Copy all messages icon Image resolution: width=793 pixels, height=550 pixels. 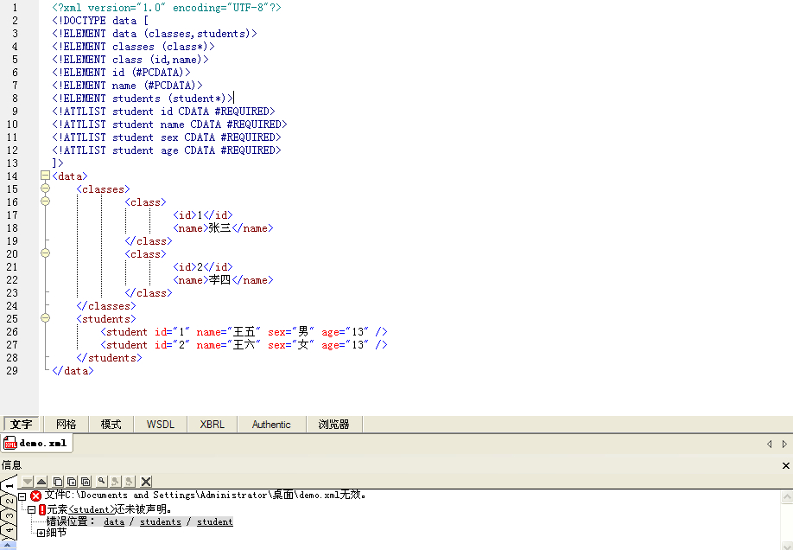click(86, 482)
